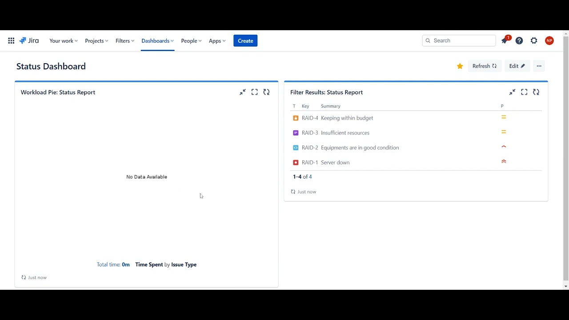This screenshot has width=569, height=320.
Task: Open the NP profile avatar
Action: tap(549, 40)
